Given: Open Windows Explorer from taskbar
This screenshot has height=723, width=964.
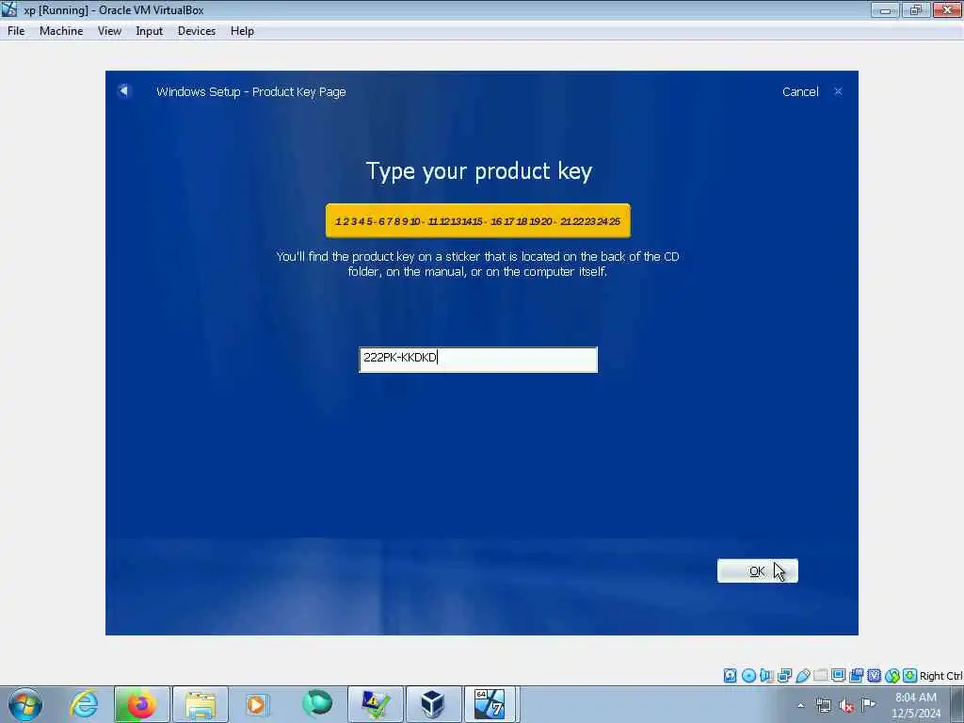Looking at the screenshot, I should (200, 704).
